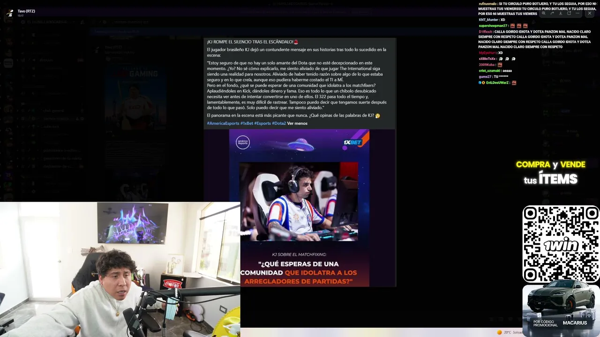Forward the image using the arrow icon
This screenshot has height=337, width=600.
coord(552,13)
